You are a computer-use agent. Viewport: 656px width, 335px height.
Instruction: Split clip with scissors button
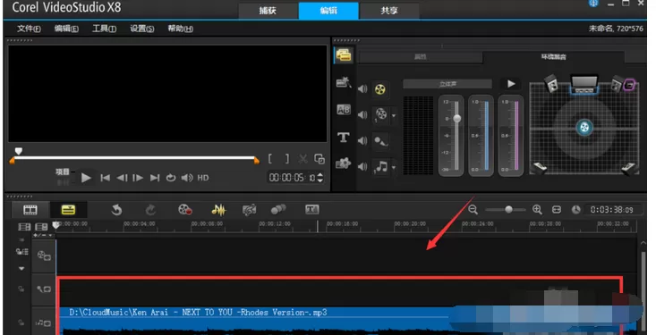tap(302, 159)
